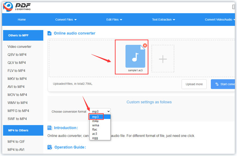This screenshot has width=237, height=156.
Task: Open AVI to MP4 link
Action: click(x=16, y=87)
